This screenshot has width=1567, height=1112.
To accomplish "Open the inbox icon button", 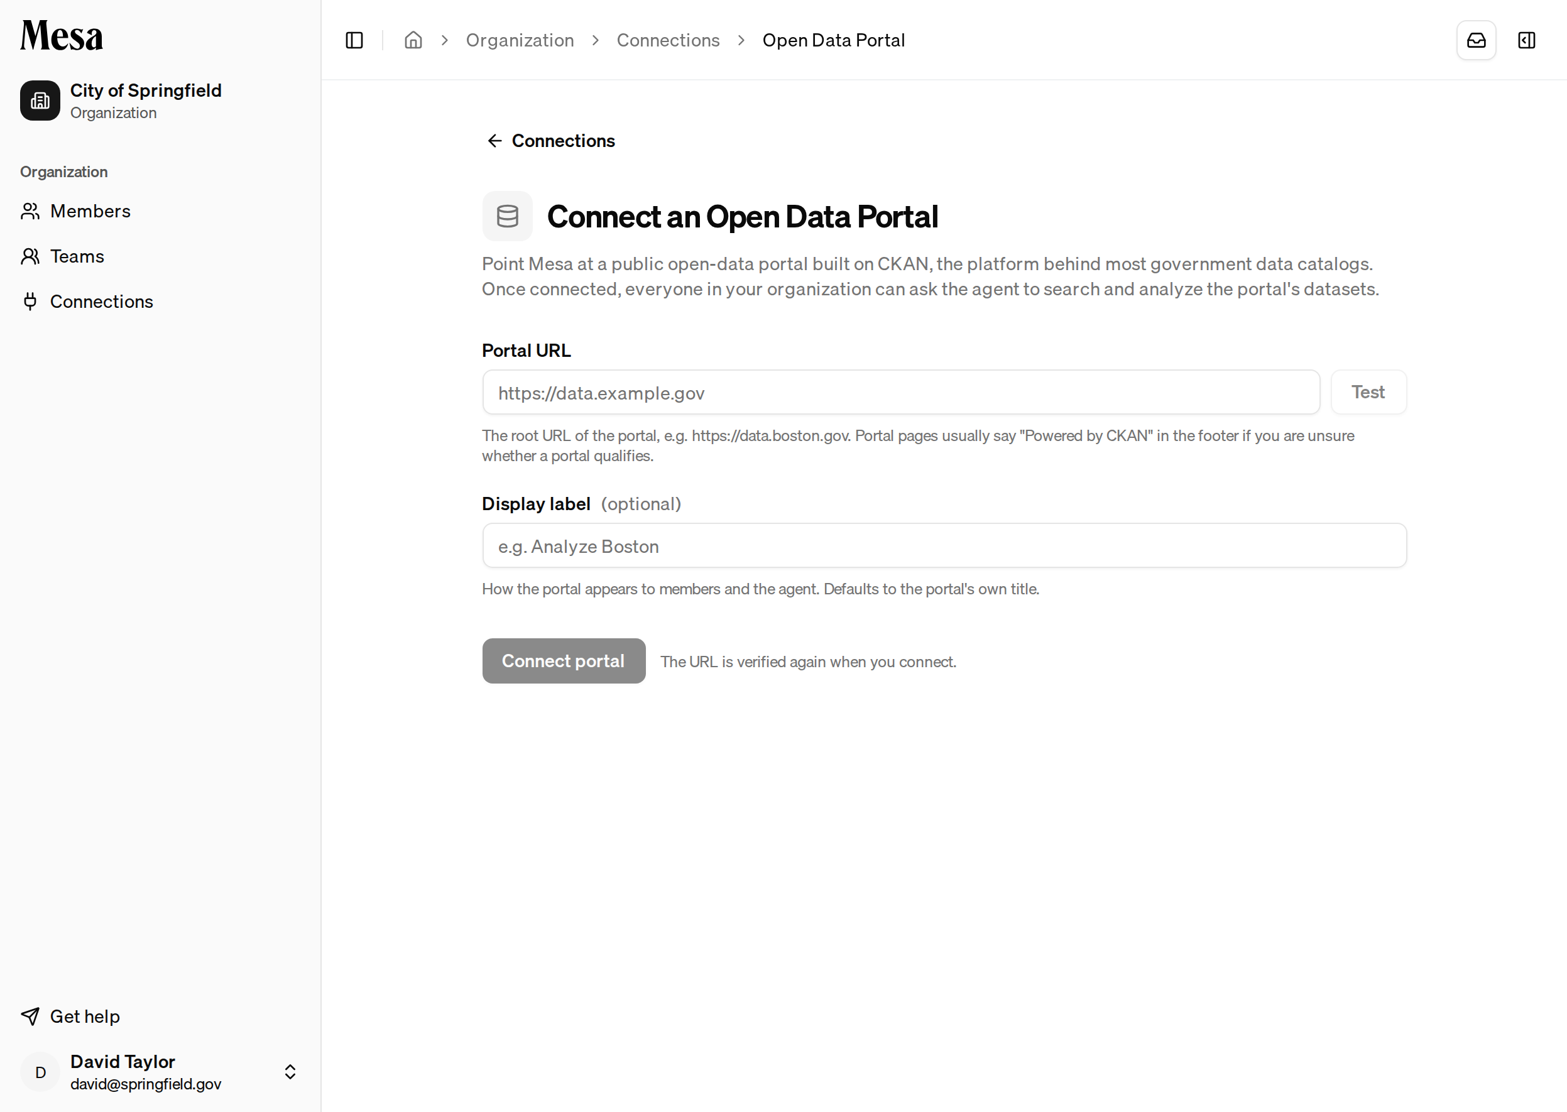I will coord(1476,40).
